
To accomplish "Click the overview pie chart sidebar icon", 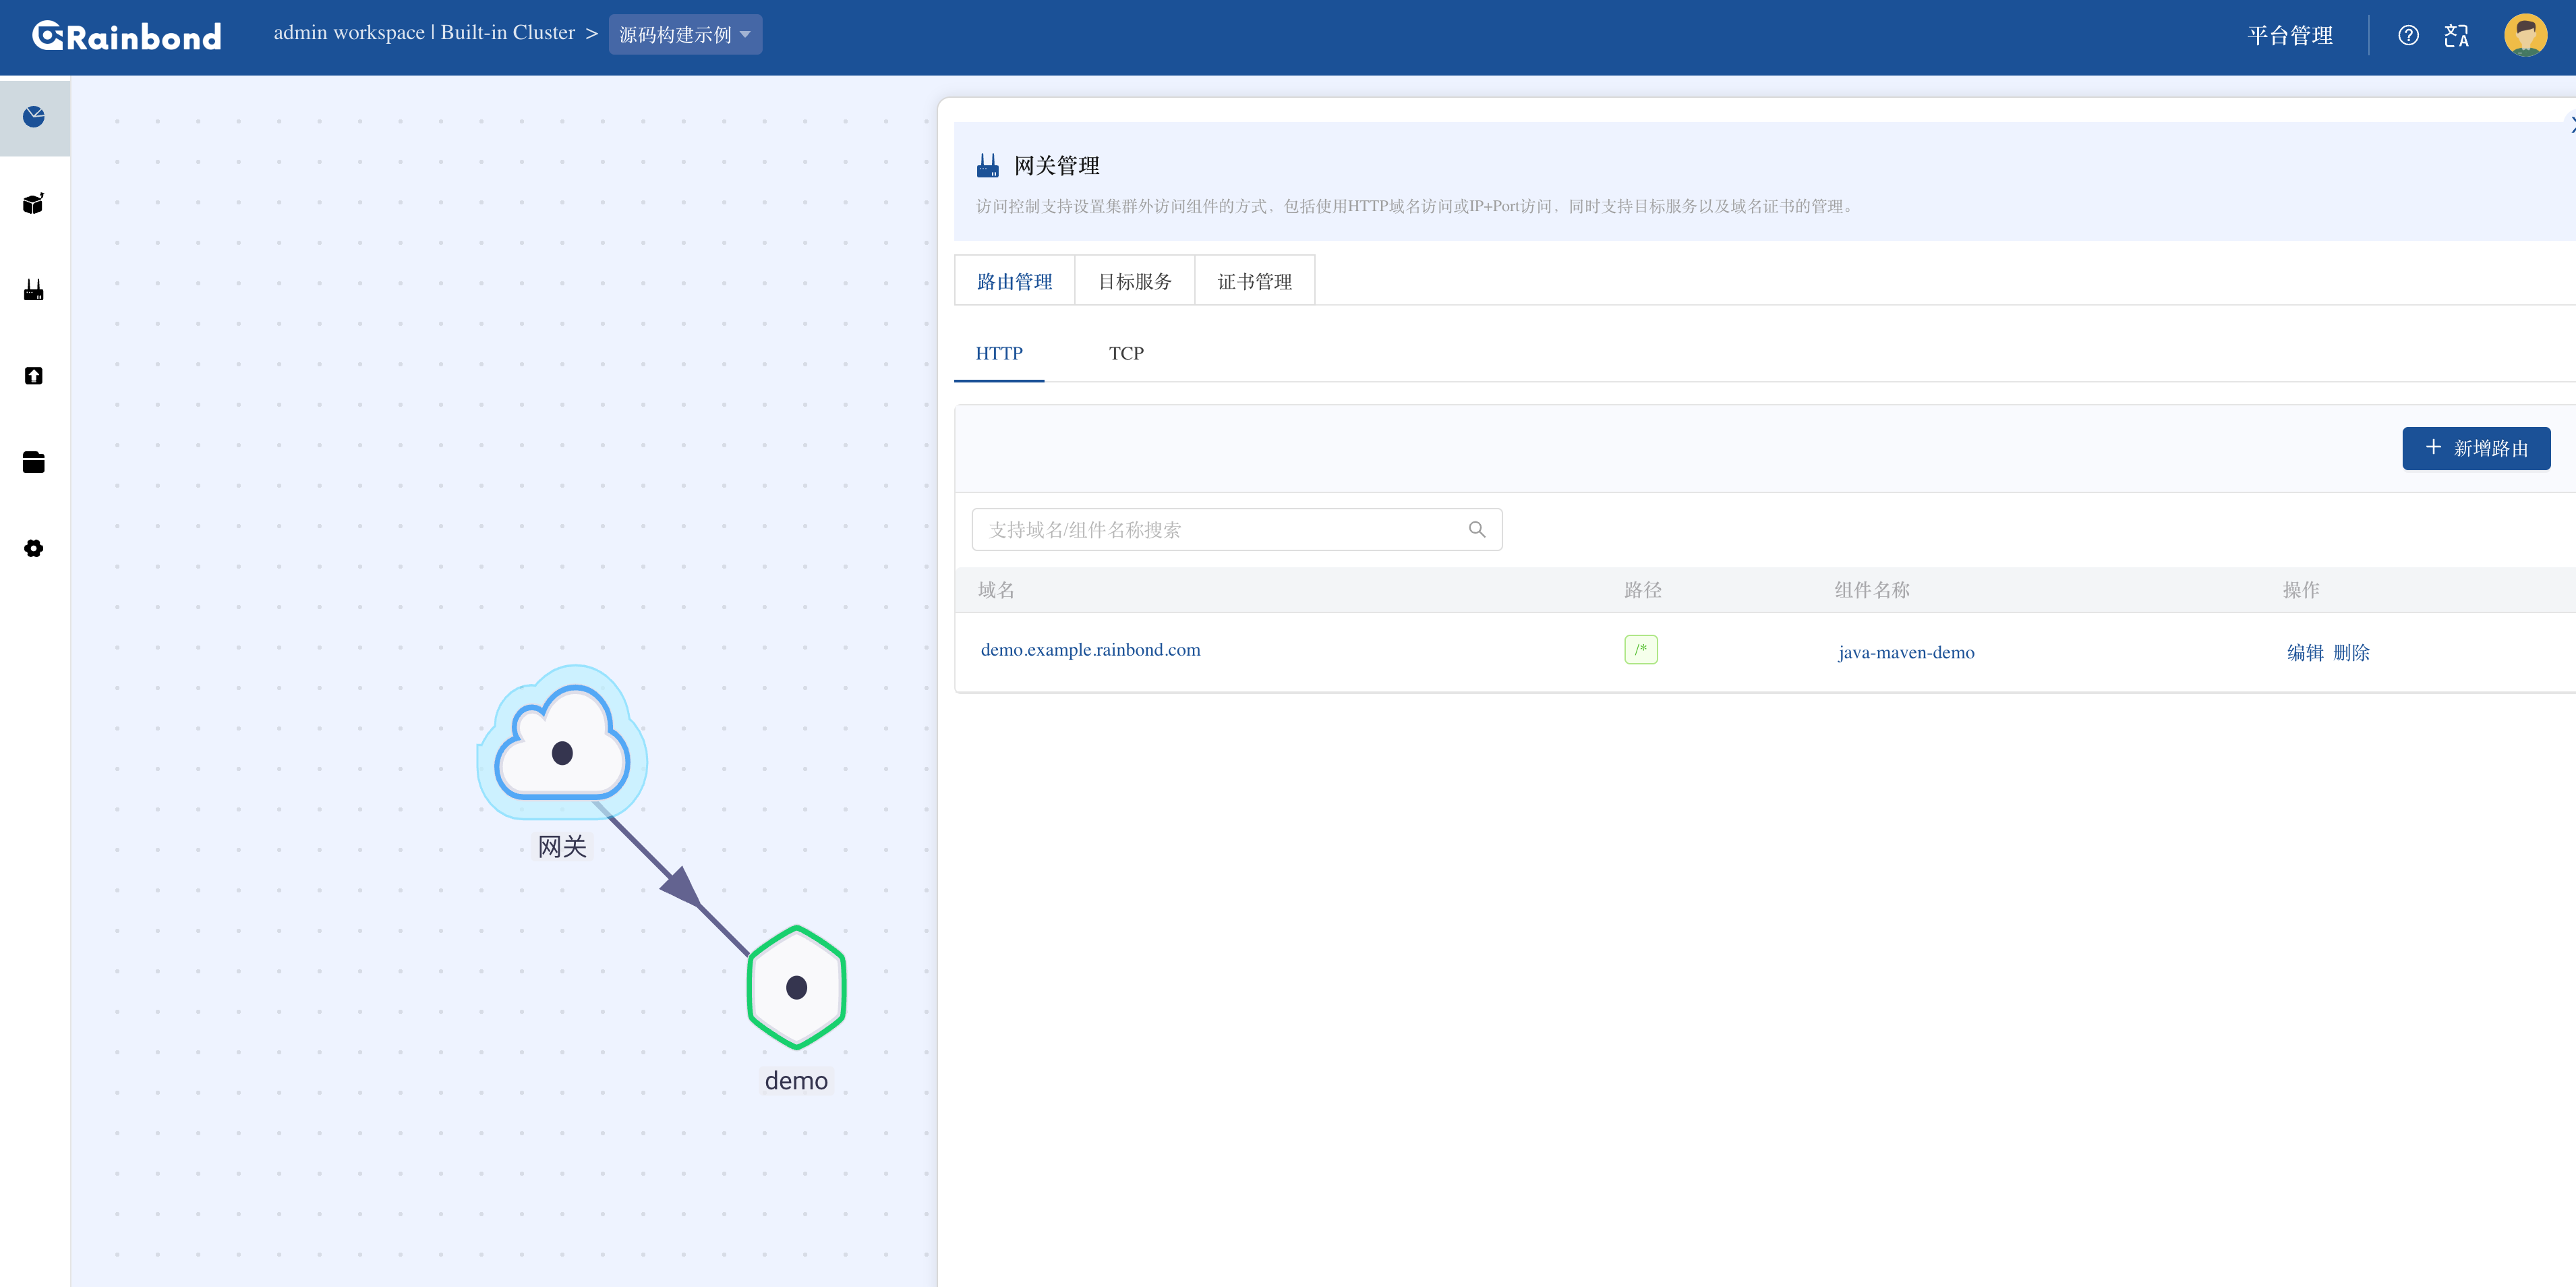I will 34,117.
